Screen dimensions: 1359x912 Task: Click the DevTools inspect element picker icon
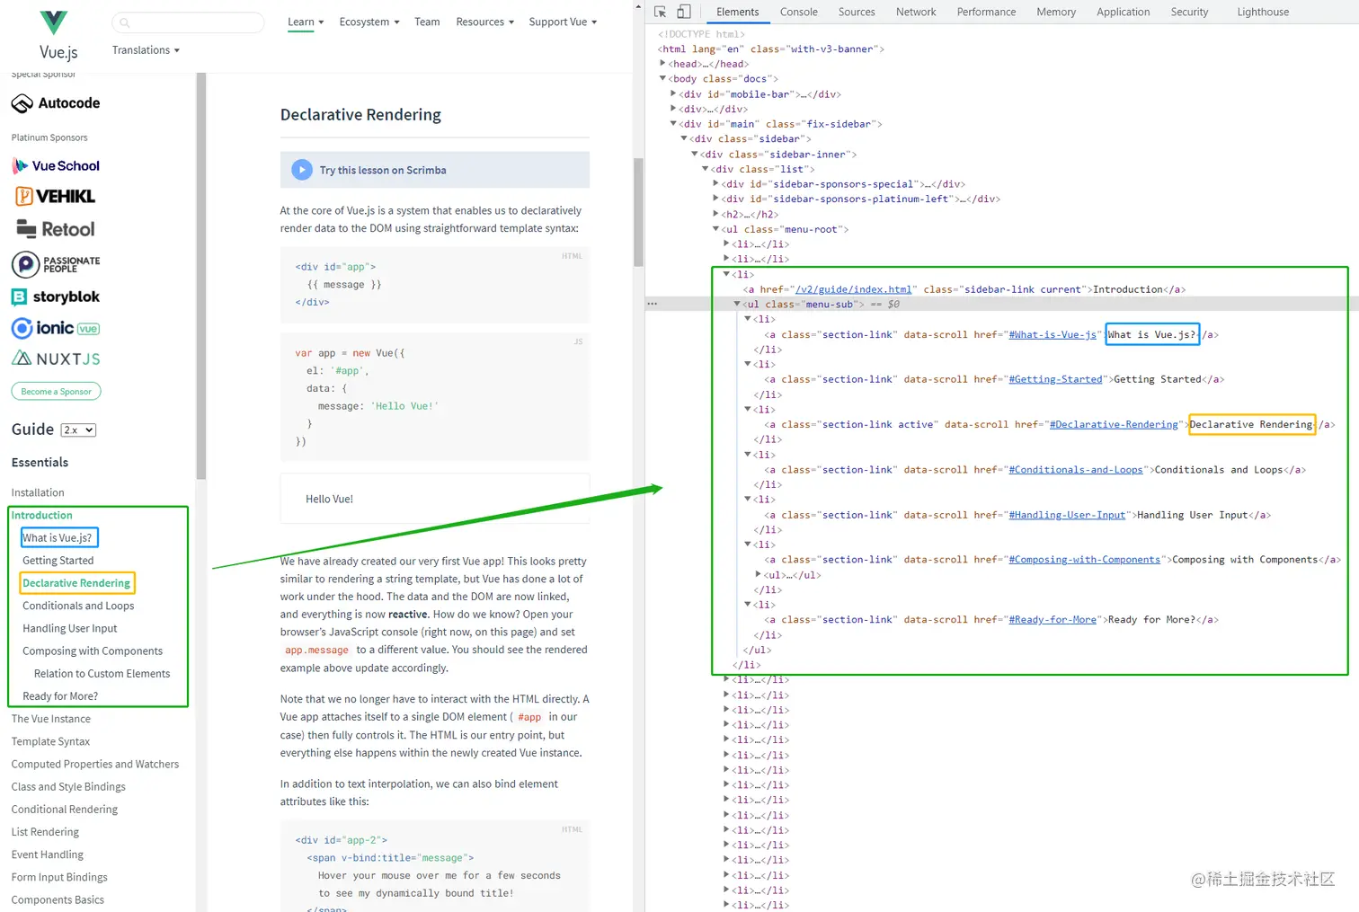click(661, 12)
